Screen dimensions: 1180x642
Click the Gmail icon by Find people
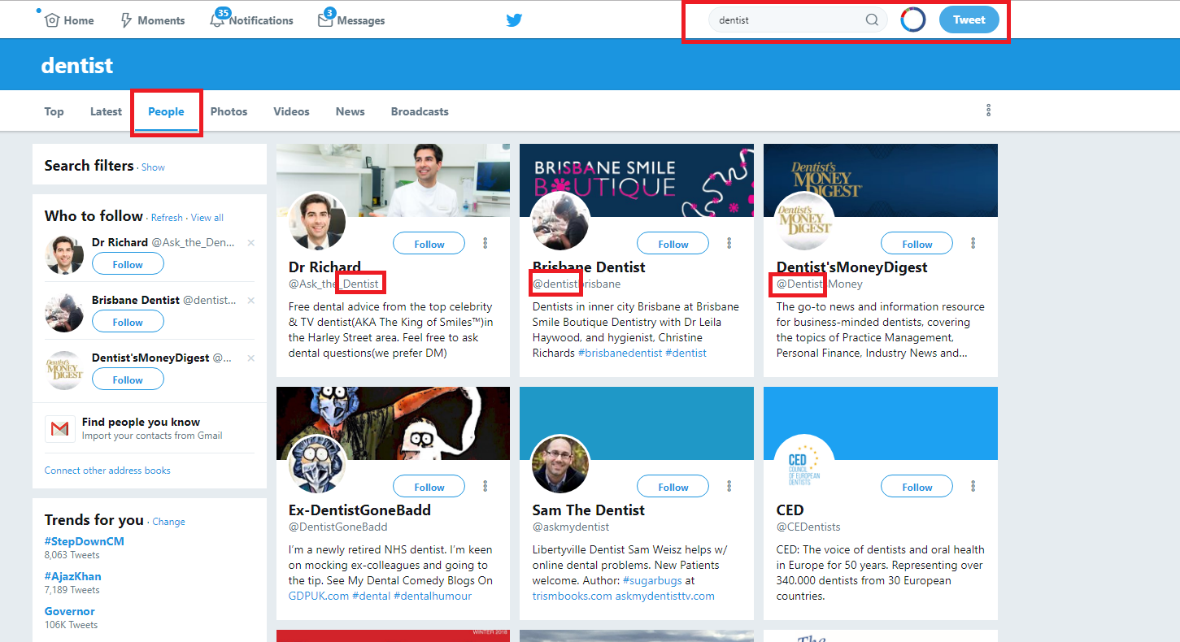pyautogui.click(x=59, y=428)
